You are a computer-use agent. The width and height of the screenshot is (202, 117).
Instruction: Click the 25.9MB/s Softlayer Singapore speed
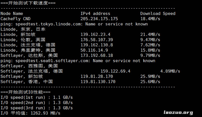coord(150,76)
